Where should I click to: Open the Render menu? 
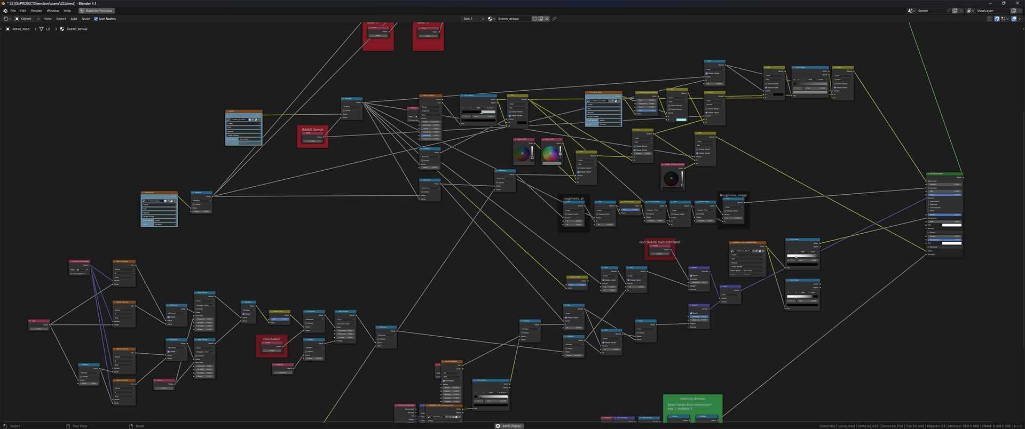(x=36, y=11)
